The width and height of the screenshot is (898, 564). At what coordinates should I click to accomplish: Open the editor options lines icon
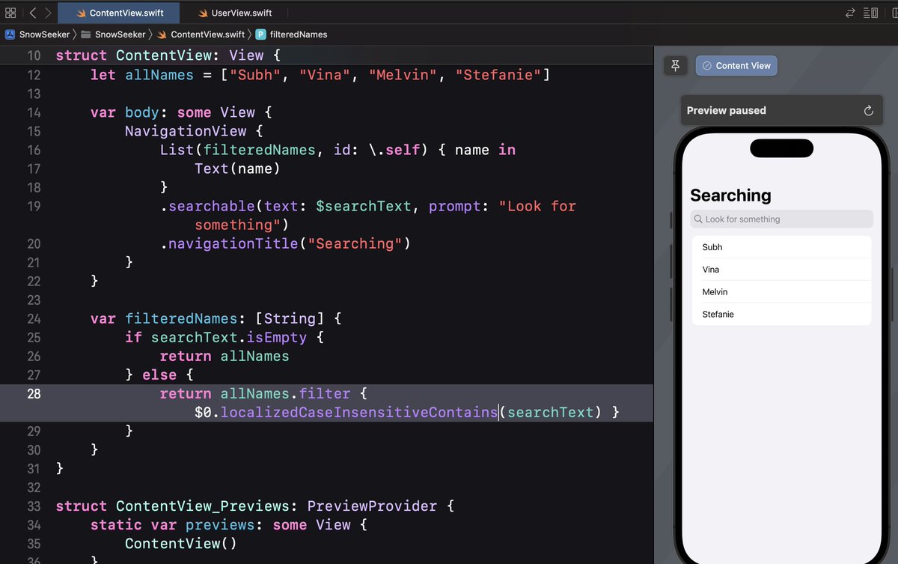point(870,13)
